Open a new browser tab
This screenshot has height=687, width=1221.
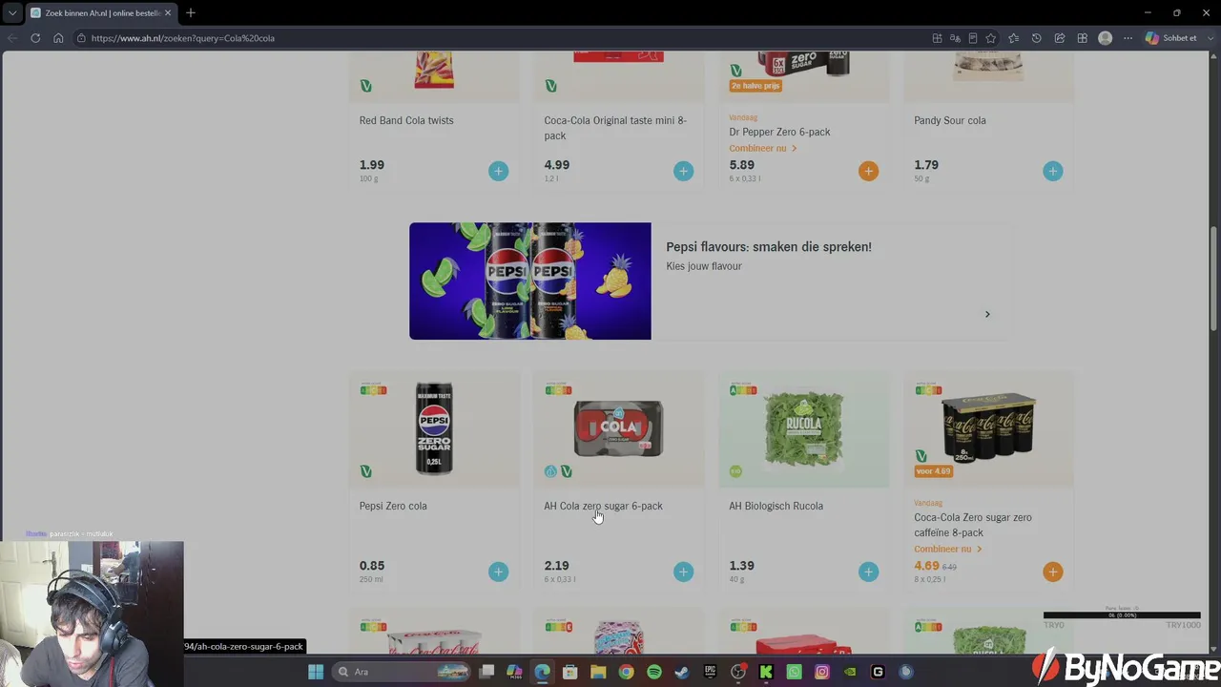191,12
